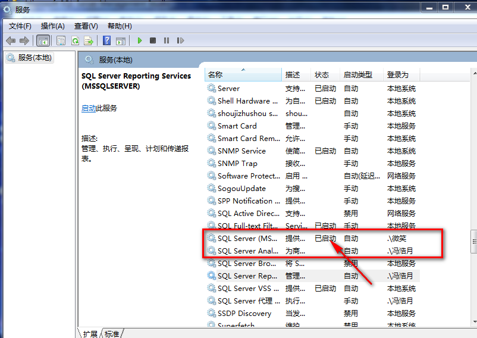Click the Refresh toolbar icon
477x338 pixels.
pyautogui.click(x=75, y=40)
